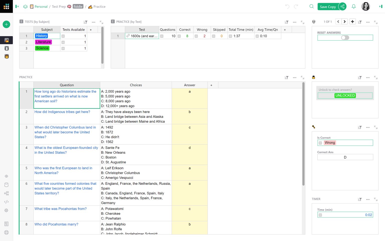
Task: Open the sort and filter icon on the PRACTICE table
Action: tap(286, 78)
